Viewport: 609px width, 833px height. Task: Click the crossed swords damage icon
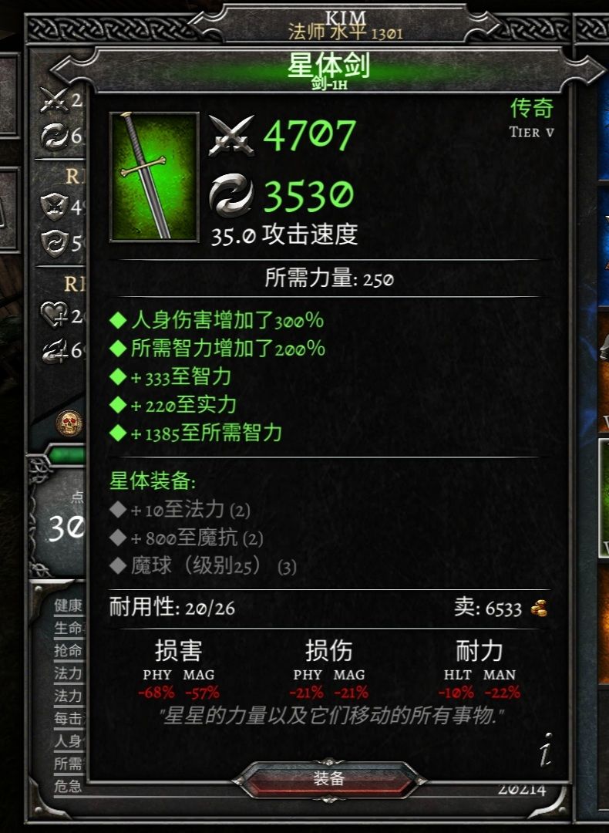[231, 136]
